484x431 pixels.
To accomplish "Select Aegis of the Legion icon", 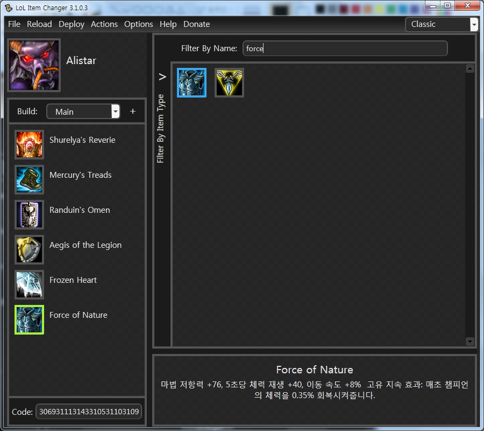I will pyautogui.click(x=30, y=249).
